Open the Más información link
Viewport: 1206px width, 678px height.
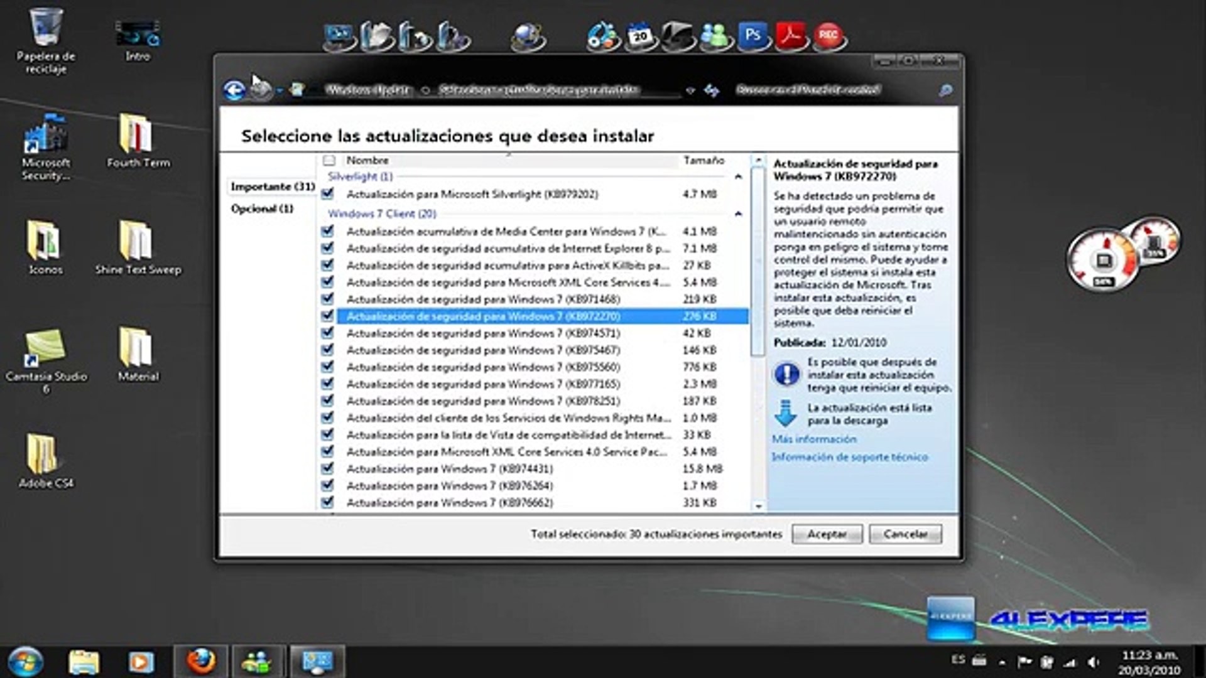814,439
